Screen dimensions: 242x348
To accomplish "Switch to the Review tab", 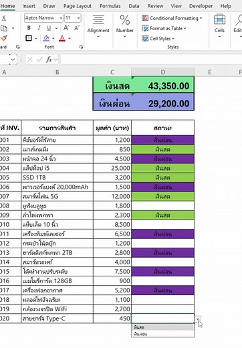I will click(x=155, y=6).
